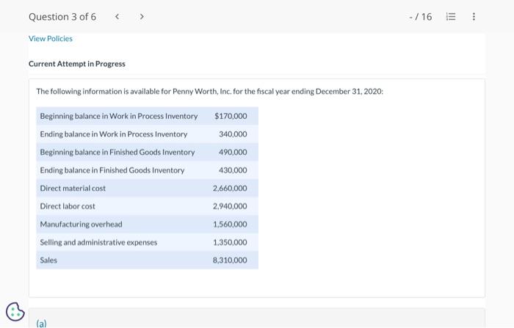
Task: Select the 8,310,000 value
Action: click(x=230, y=260)
